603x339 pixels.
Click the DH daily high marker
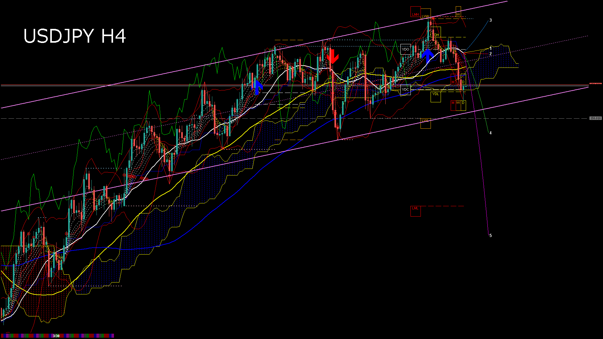[x=437, y=34]
